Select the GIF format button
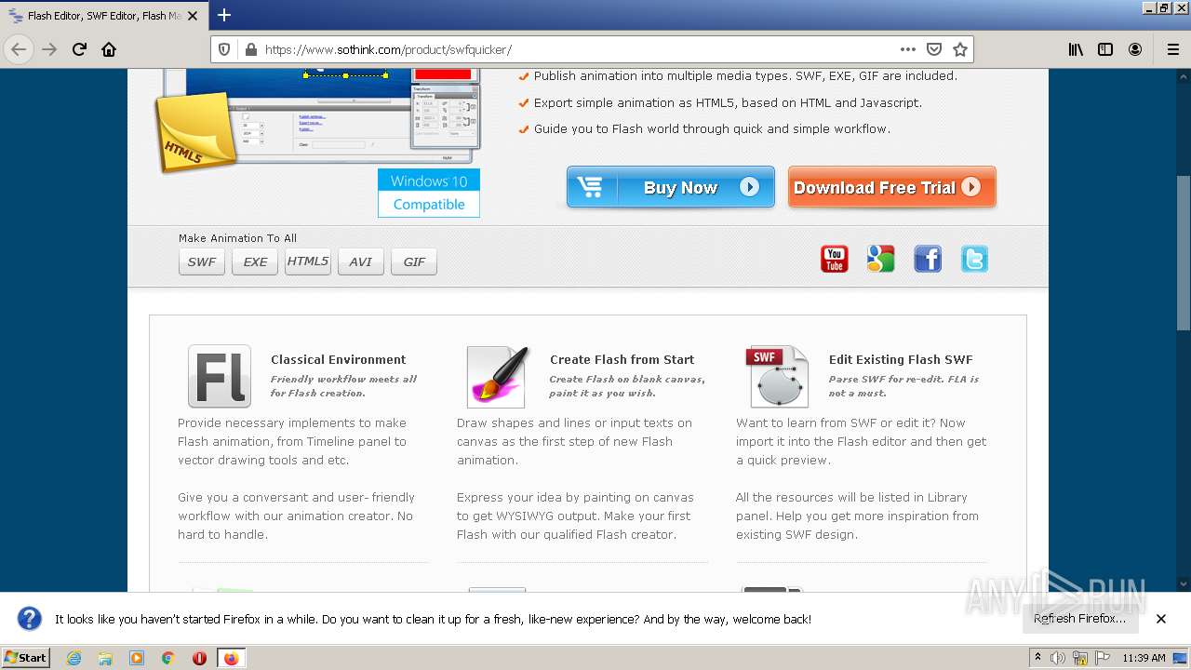Screen dimensions: 1191x670 tap(414, 261)
